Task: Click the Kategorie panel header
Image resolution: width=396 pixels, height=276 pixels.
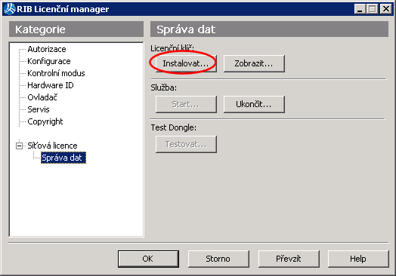Action: 76,29
